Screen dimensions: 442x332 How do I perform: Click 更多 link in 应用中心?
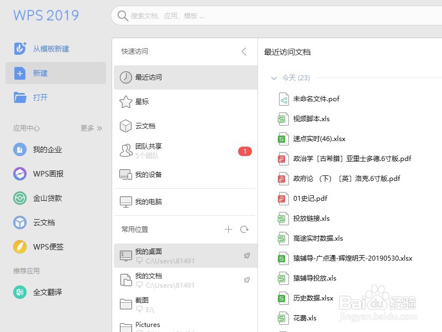pos(91,128)
